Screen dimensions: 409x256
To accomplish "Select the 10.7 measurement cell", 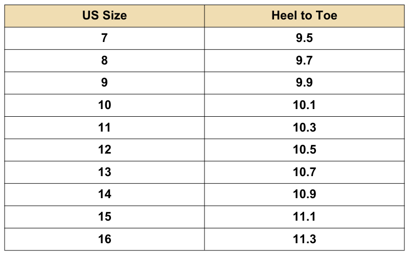I will click(x=304, y=172).
